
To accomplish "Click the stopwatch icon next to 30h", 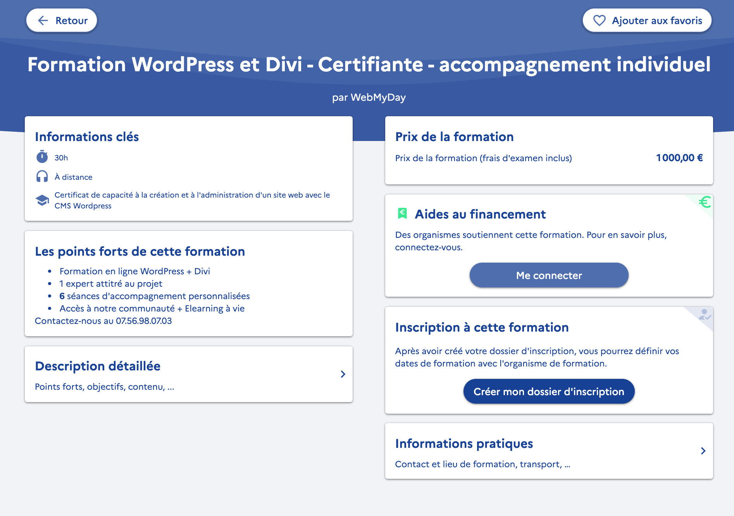I will (42, 157).
